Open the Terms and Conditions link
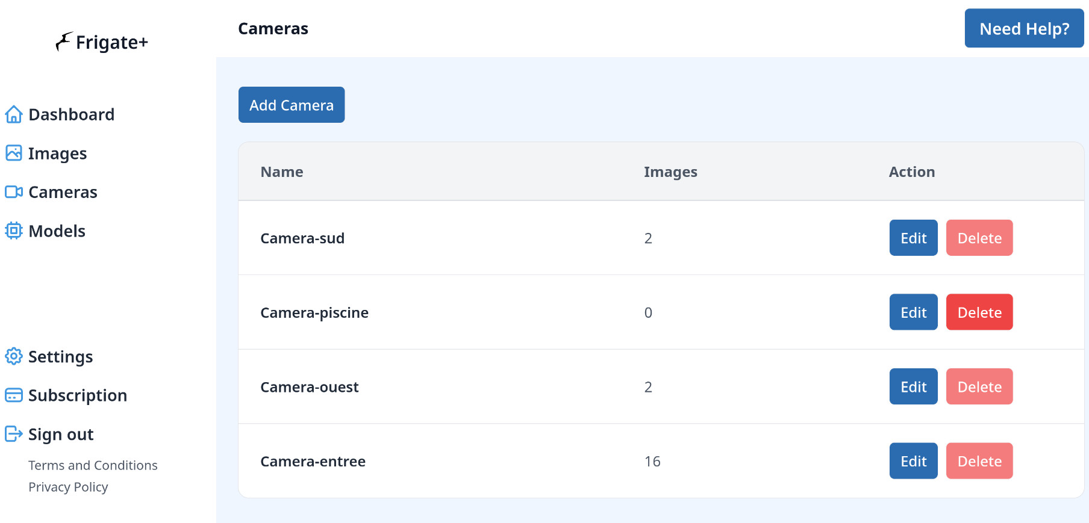The width and height of the screenshot is (1089, 523). point(93,465)
